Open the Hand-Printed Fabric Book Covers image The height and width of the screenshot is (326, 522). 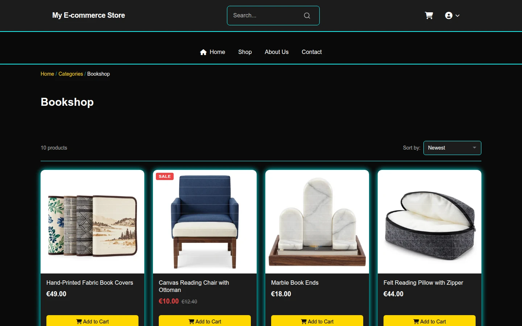tap(92, 222)
